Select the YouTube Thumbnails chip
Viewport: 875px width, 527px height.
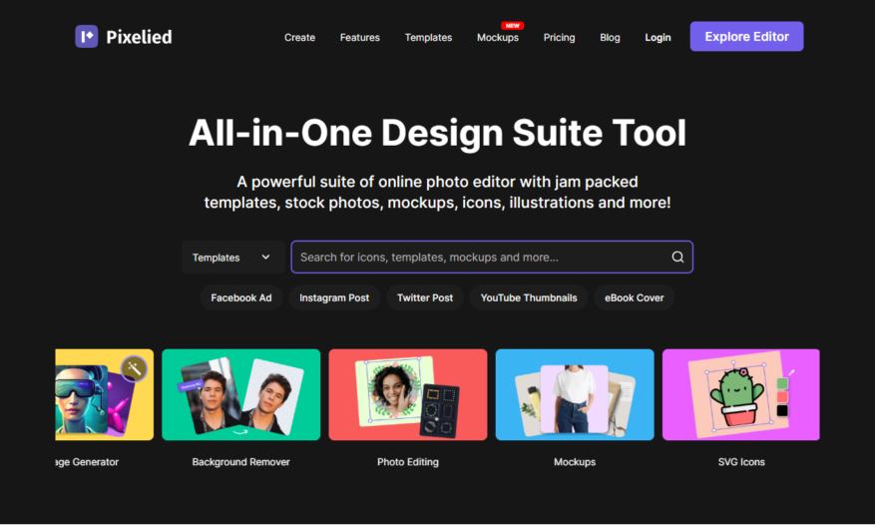click(529, 298)
